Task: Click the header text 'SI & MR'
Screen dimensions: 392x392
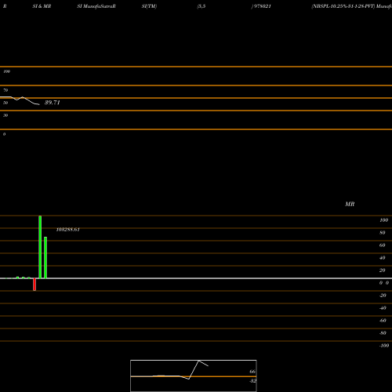Action: (x=42, y=6)
